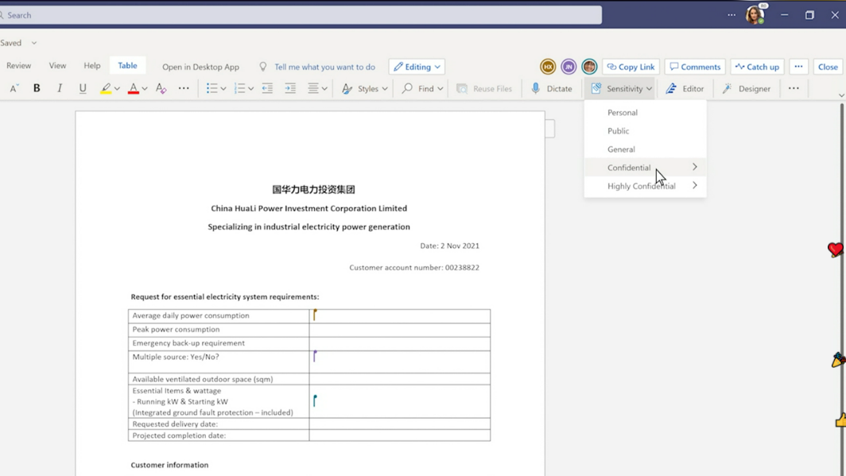This screenshot has width=846, height=476.
Task: Click the Copy Link button
Action: 631,67
